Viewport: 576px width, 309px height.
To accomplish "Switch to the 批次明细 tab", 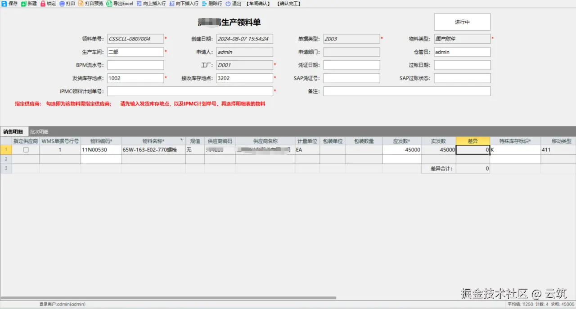I will pos(39,132).
